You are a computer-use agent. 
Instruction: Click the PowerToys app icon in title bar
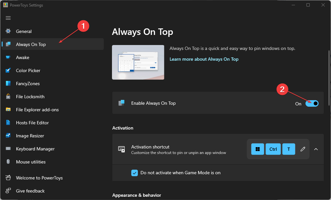click(6, 5)
